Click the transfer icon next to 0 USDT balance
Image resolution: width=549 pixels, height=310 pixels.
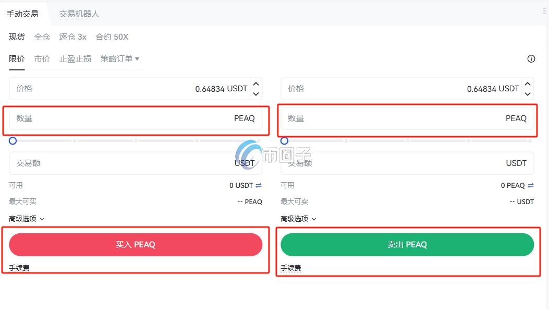(258, 185)
